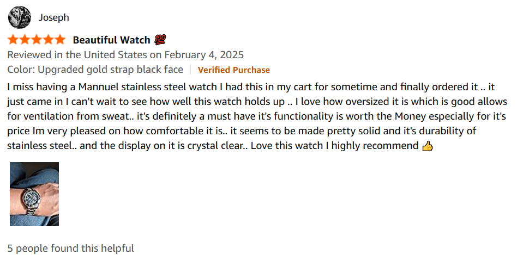Viewport: 529px width, 255px height.
Task: Click the Verified Purchase label
Action: 233,70
